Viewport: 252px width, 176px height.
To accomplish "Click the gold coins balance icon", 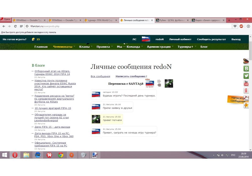I will [x=33, y=39].
